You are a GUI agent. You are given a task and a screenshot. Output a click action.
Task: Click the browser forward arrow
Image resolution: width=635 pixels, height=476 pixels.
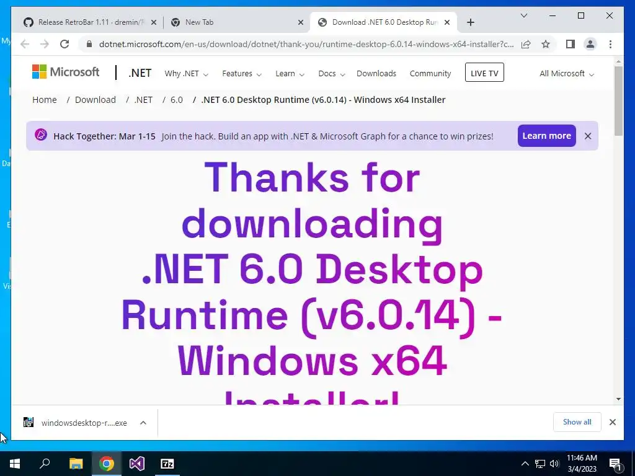point(45,44)
